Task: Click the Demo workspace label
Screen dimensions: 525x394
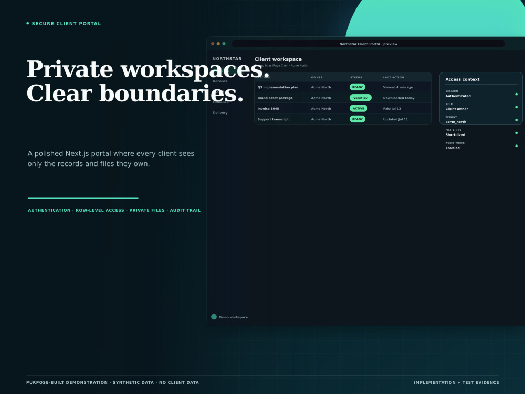Action: click(x=234, y=317)
